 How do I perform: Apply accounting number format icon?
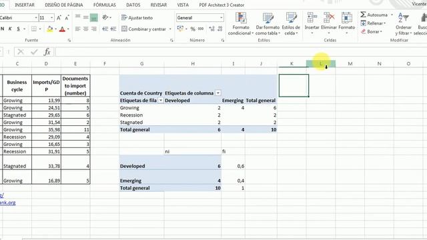coord(179,29)
